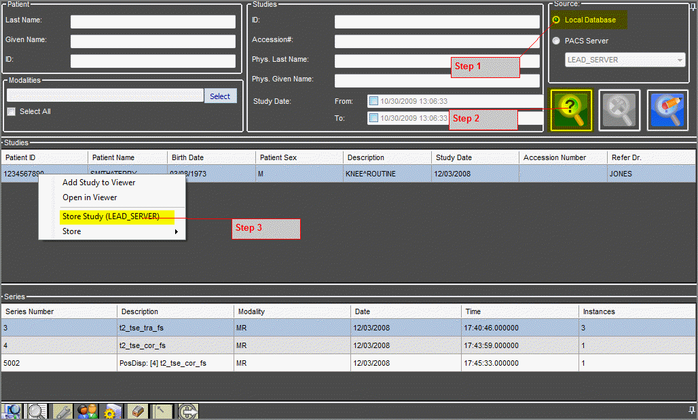Click the clear search pencil-magnifier icon

pos(667,110)
